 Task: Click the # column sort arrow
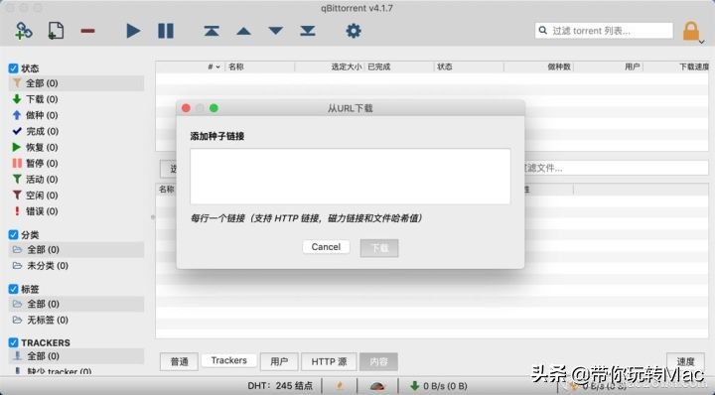[217, 66]
